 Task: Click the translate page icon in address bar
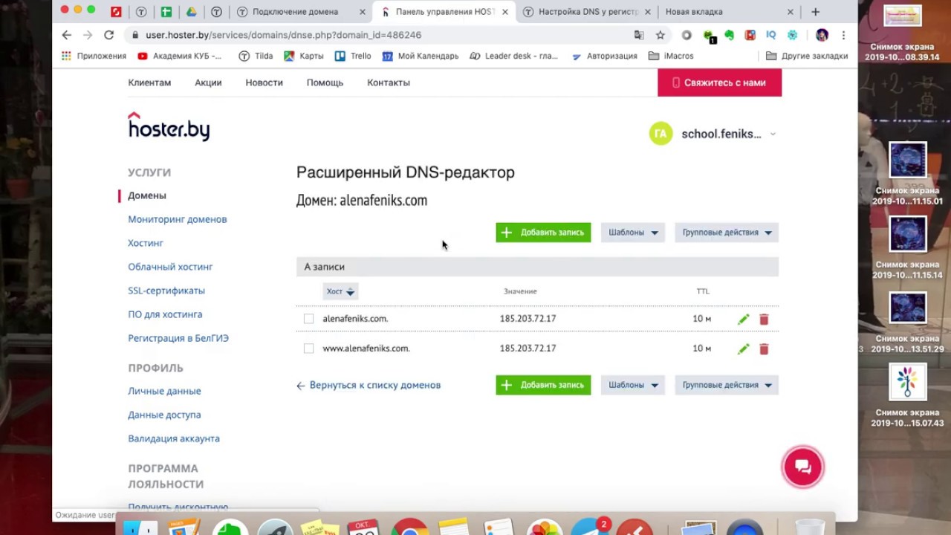point(639,35)
